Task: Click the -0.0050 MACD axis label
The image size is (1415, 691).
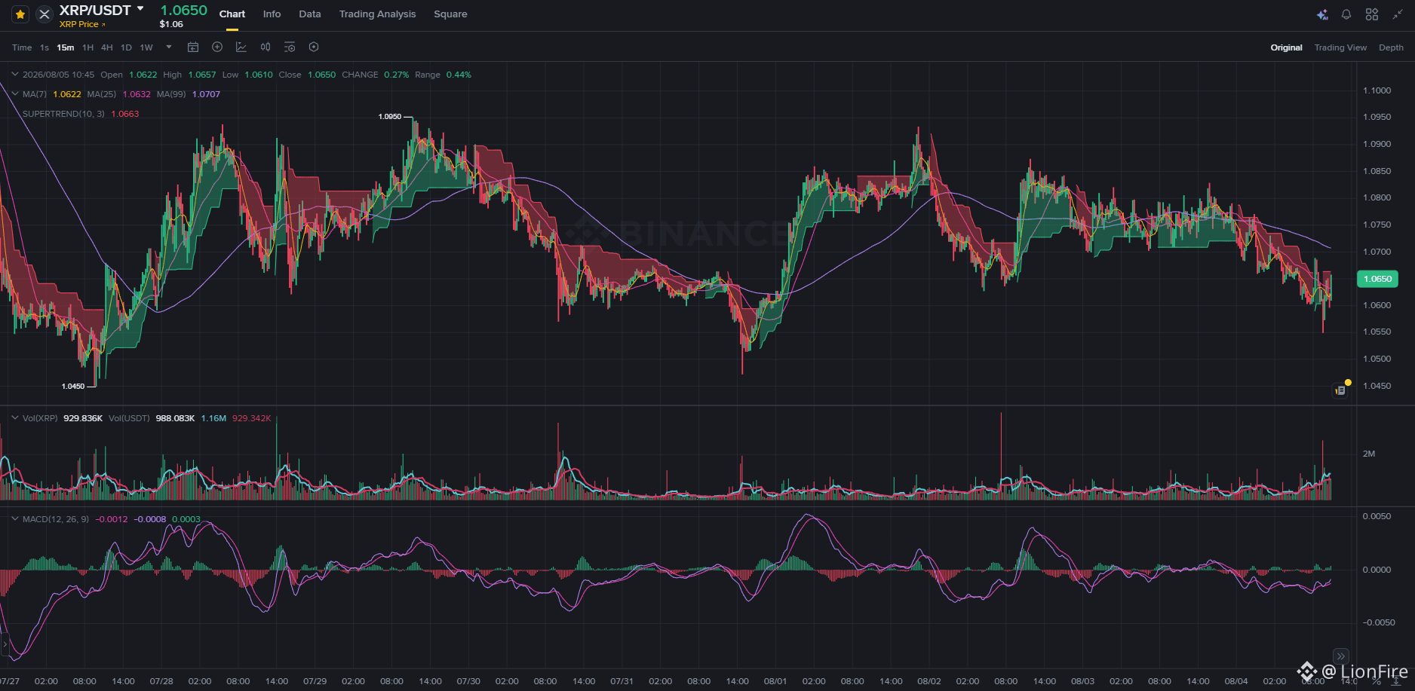Action: (x=1378, y=622)
